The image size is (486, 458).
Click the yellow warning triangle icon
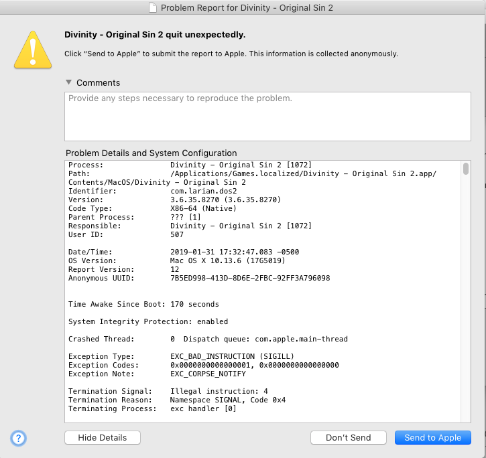click(x=33, y=50)
